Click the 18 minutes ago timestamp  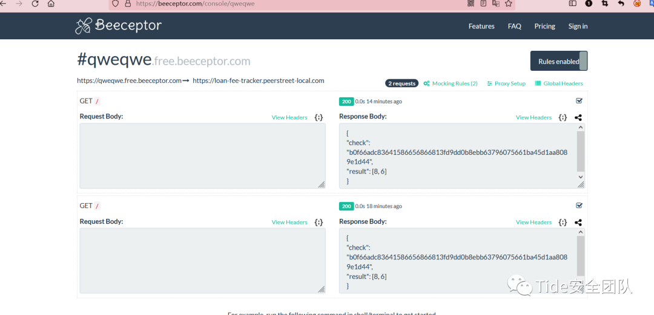click(x=384, y=206)
